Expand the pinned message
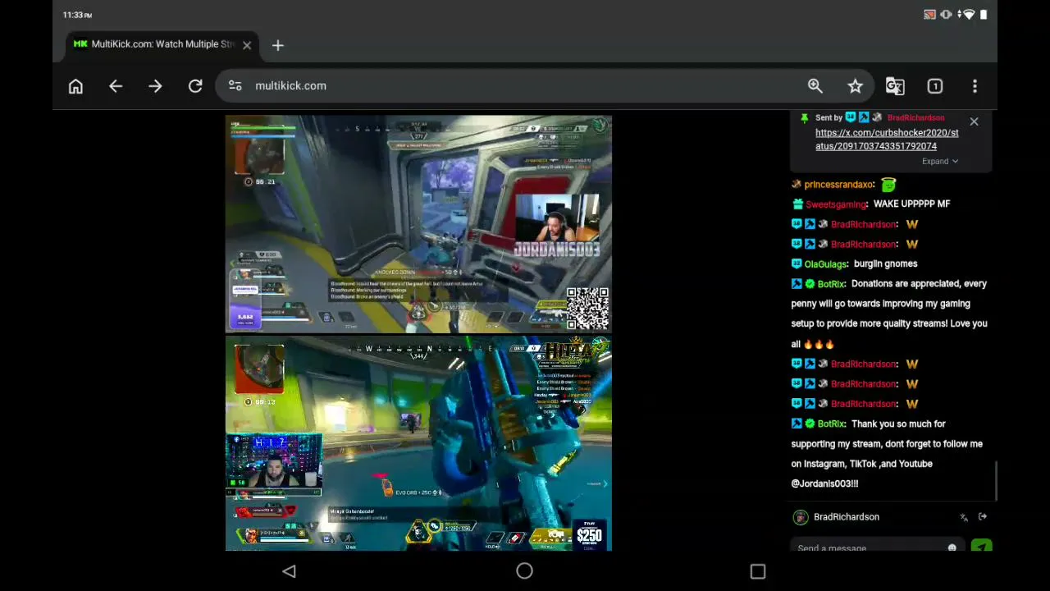Image resolution: width=1050 pixels, height=591 pixels. pos(940,161)
